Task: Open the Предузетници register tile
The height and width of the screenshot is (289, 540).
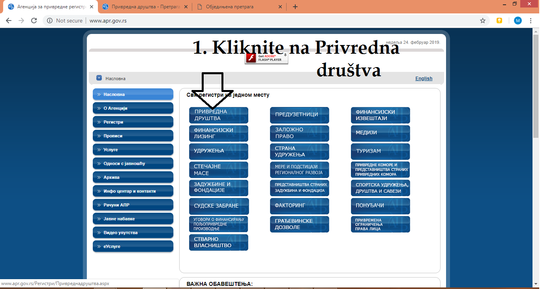Action: (x=300, y=115)
